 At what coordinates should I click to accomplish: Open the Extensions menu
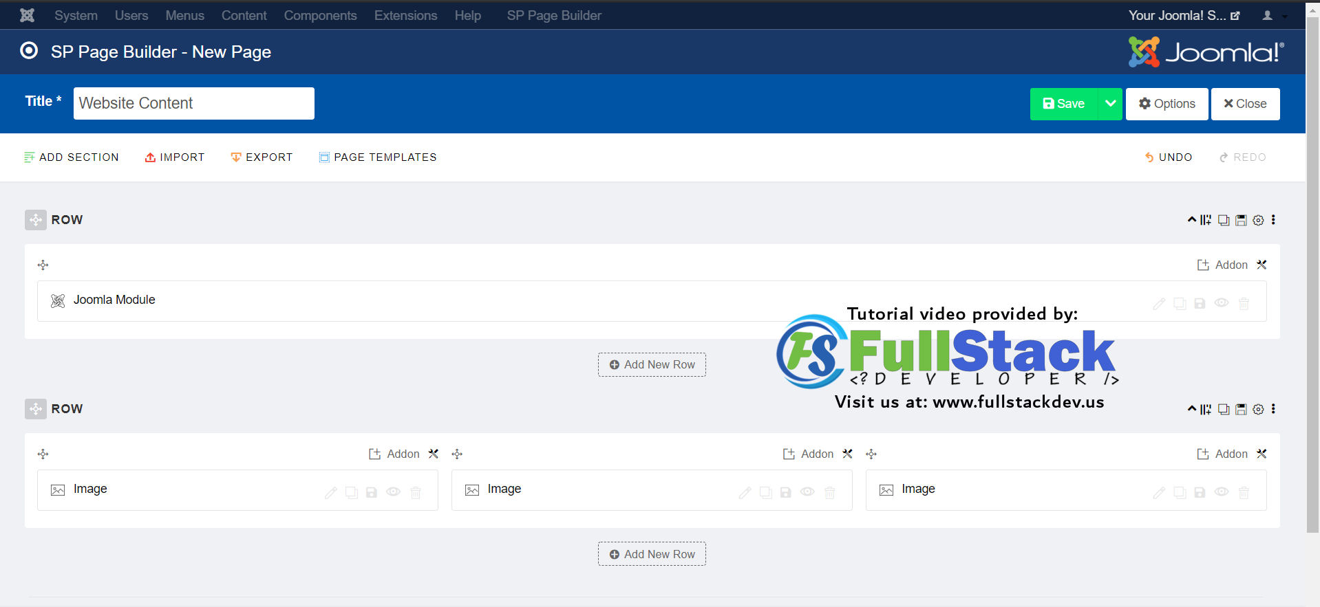[405, 15]
